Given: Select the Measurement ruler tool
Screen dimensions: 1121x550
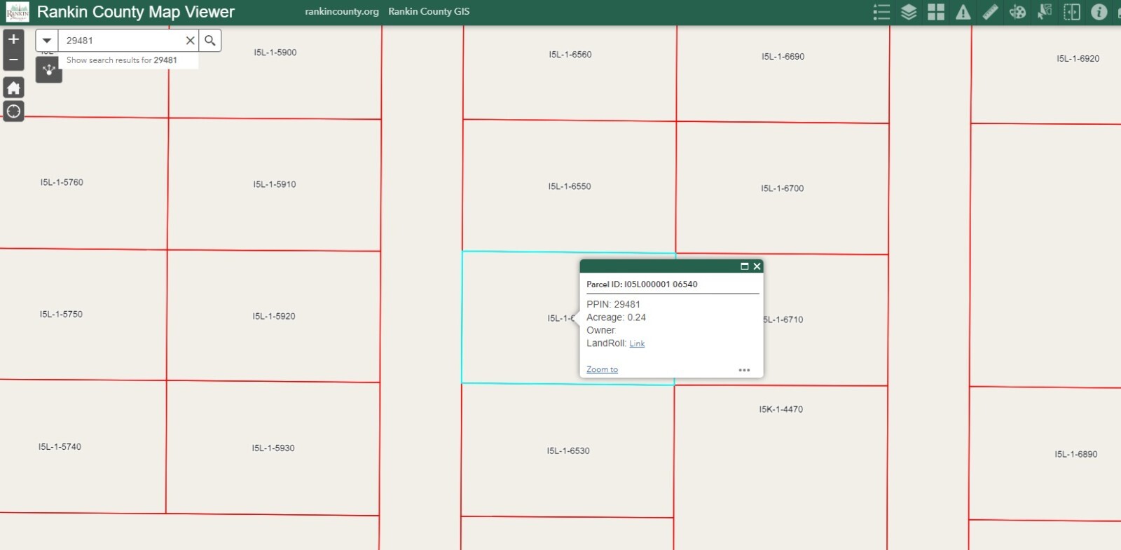Looking at the screenshot, I should coord(990,12).
